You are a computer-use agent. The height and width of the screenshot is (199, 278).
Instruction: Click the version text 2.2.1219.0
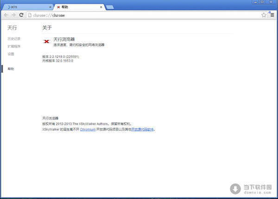pyautogui.click(x=61, y=56)
